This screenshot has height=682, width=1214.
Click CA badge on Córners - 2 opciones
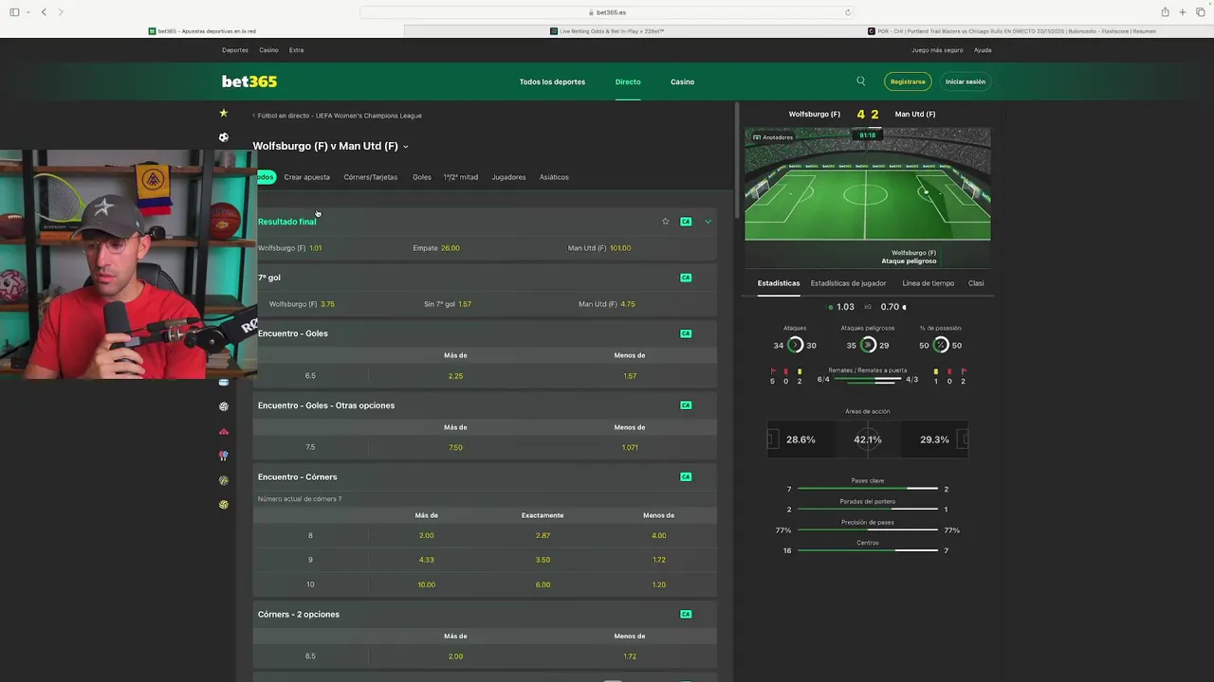686,614
